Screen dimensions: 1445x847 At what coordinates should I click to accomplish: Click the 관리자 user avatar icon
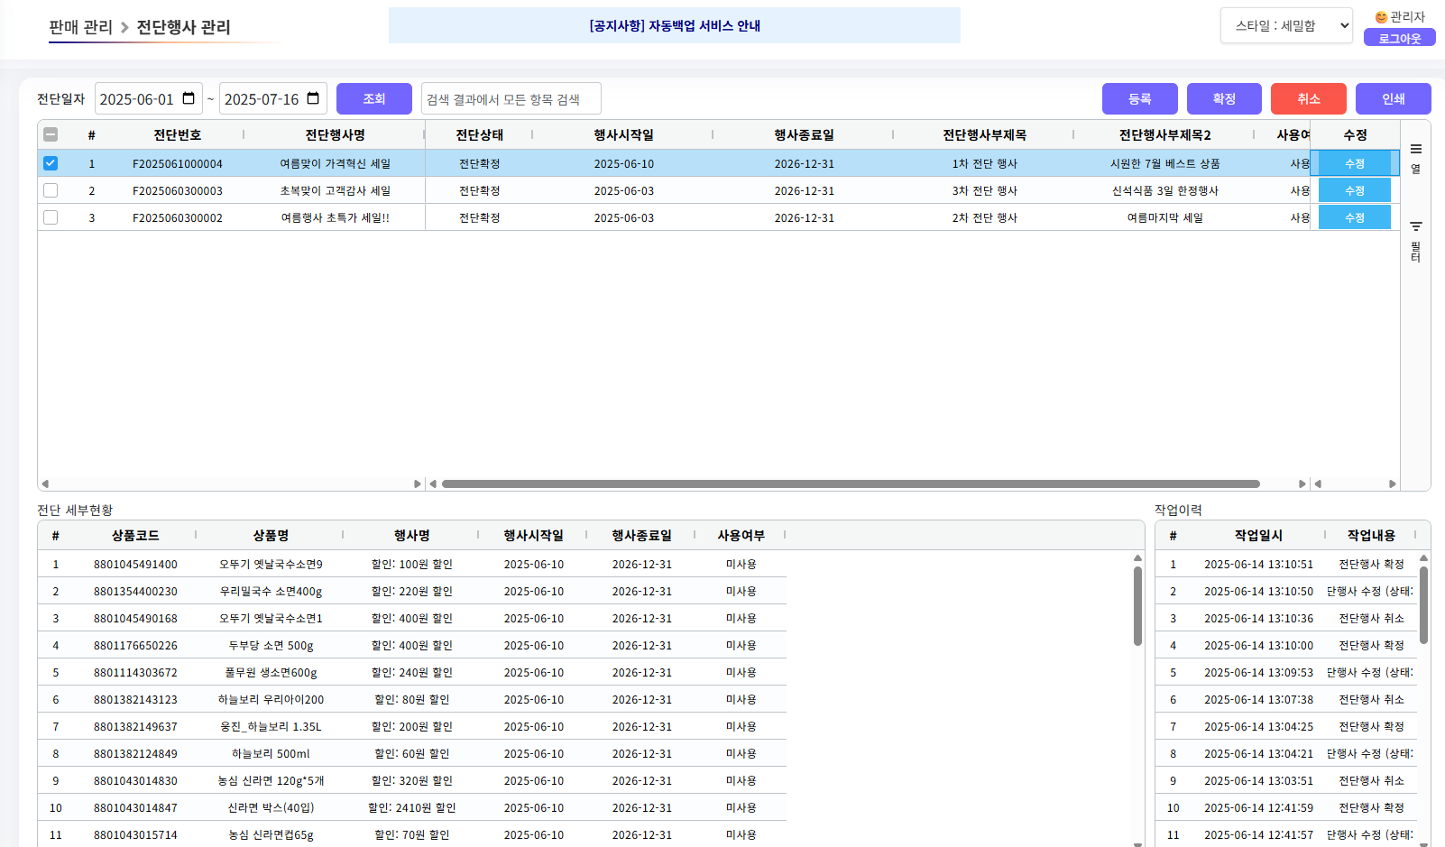click(x=1380, y=17)
